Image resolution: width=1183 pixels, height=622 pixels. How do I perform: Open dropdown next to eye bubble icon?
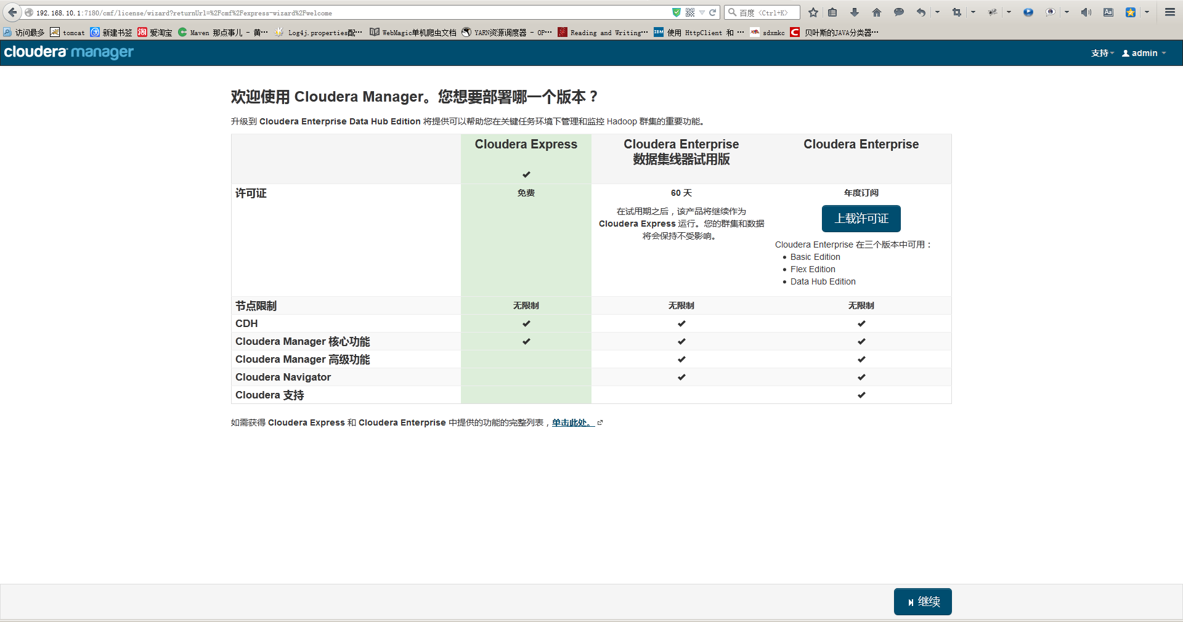click(x=1067, y=12)
